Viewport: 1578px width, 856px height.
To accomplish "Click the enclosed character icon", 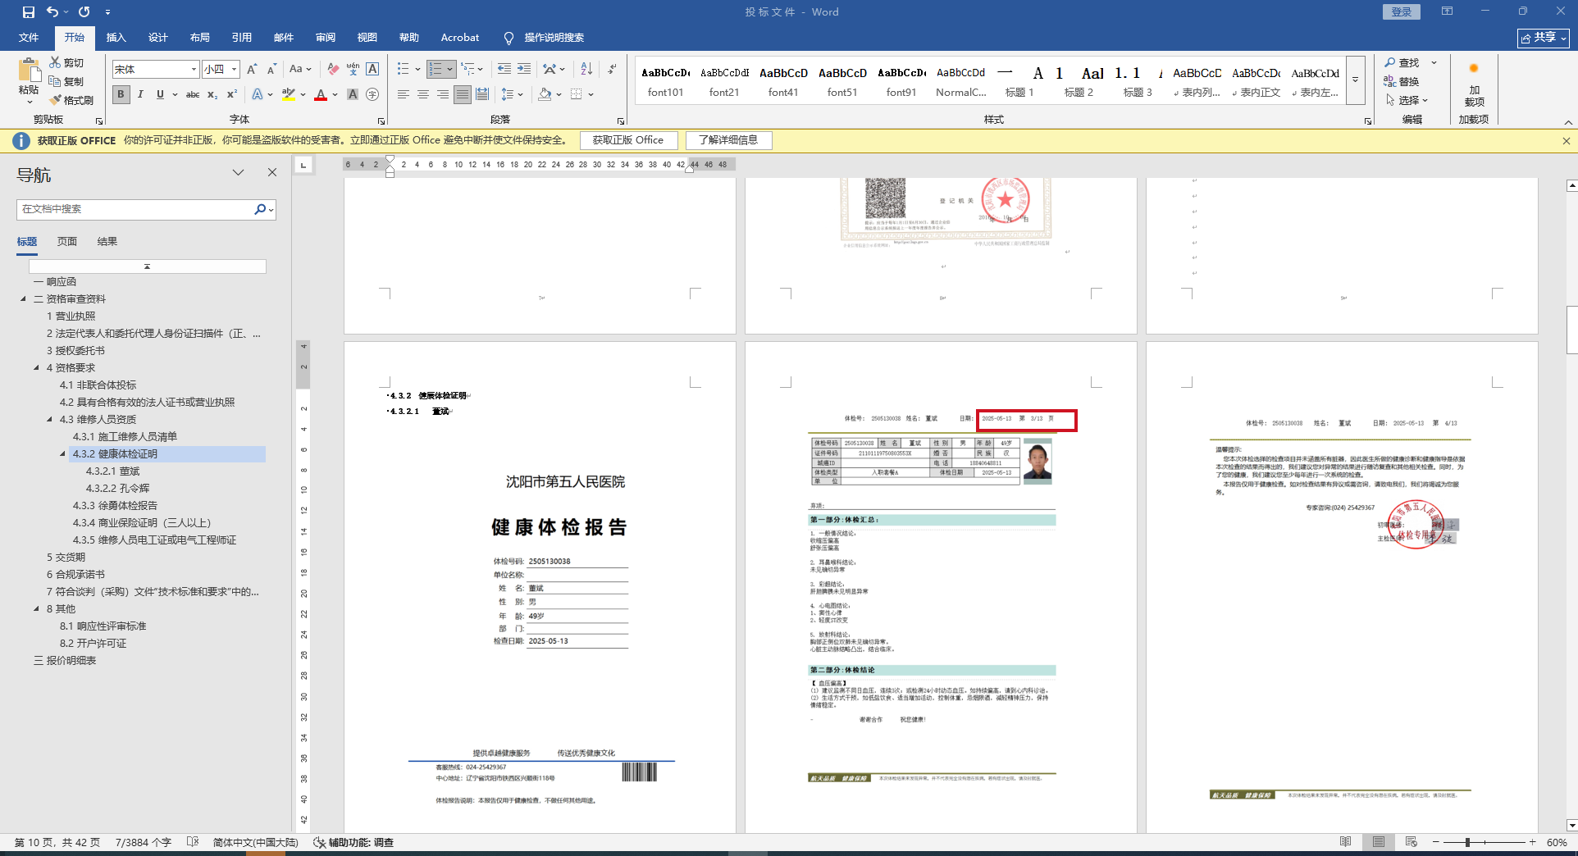I will point(372,94).
